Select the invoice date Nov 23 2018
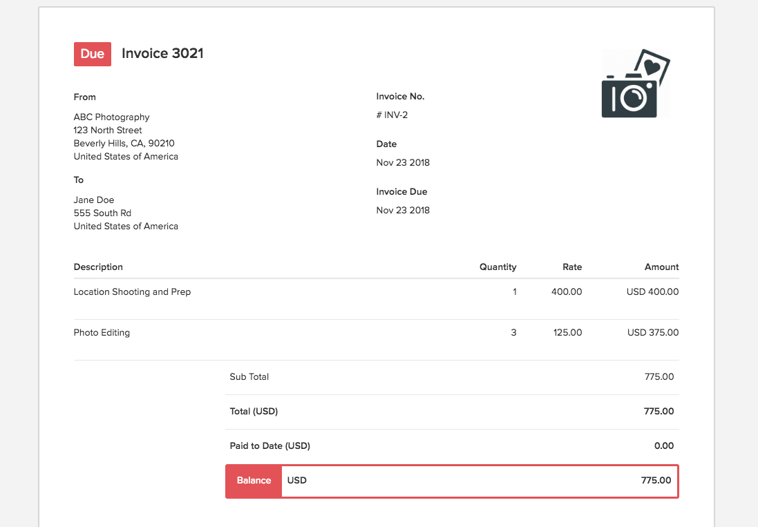The image size is (758, 527). (x=403, y=162)
